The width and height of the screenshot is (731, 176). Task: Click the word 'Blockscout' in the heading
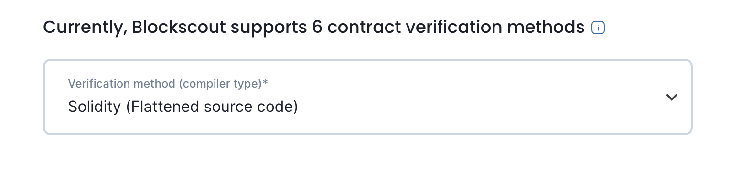click(x=179, y=28)
